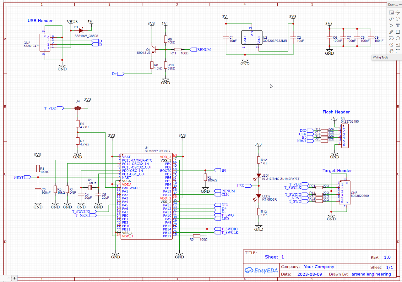402x282 pixels.
Task: Pick the Arc drawing tool
Action: click(x=398, y=19)
